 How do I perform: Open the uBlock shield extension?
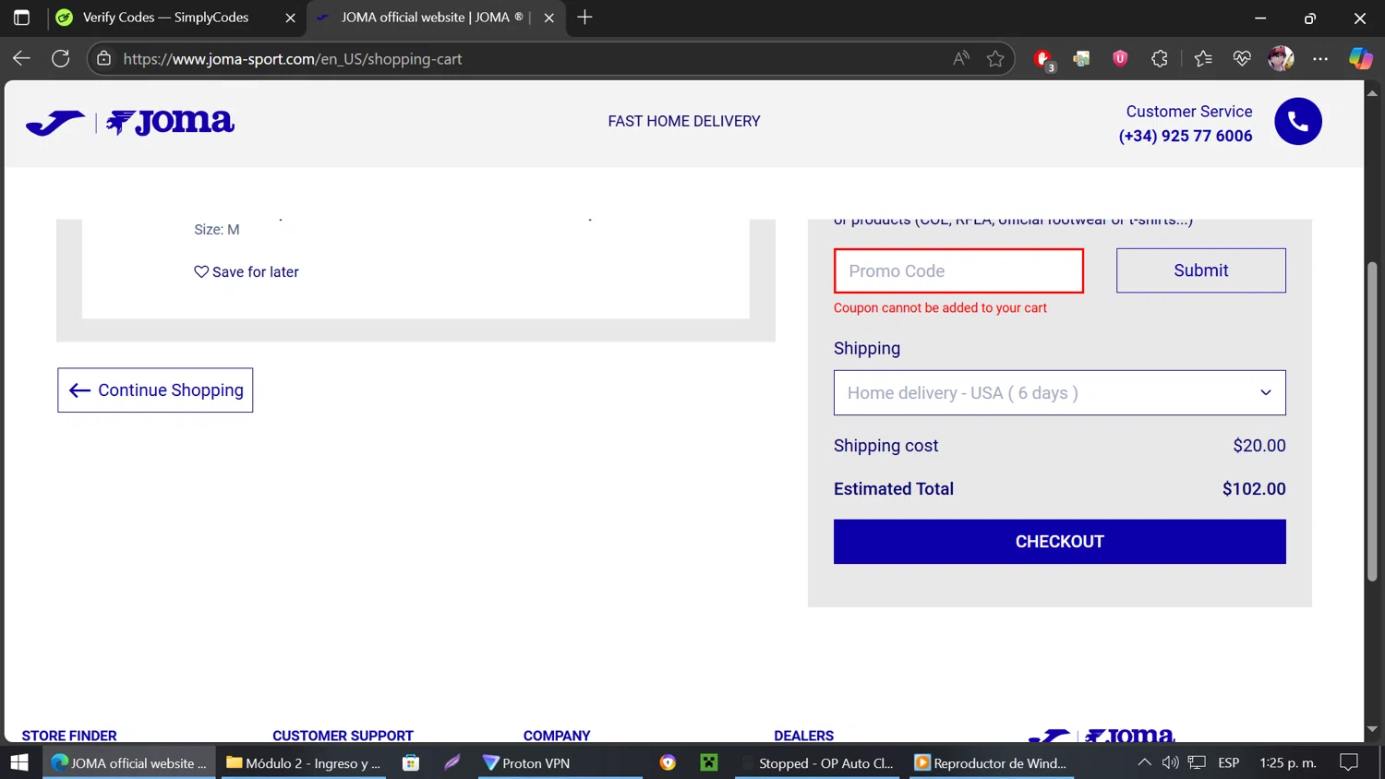(1120, 58)
